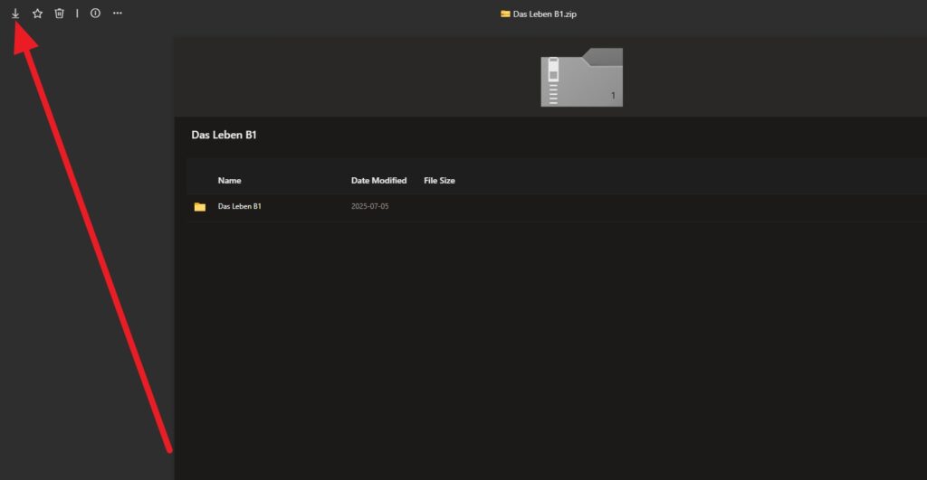927x480 pixels.
Task: Delete the file using trash icon
Action: click(59, 13)
